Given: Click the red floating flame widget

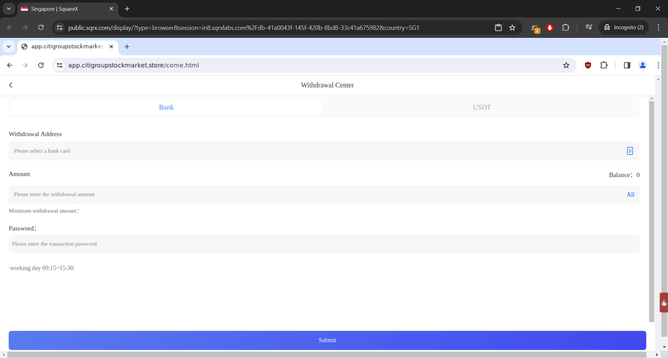Looking at the screenshot, I should (x=664, y=303).
